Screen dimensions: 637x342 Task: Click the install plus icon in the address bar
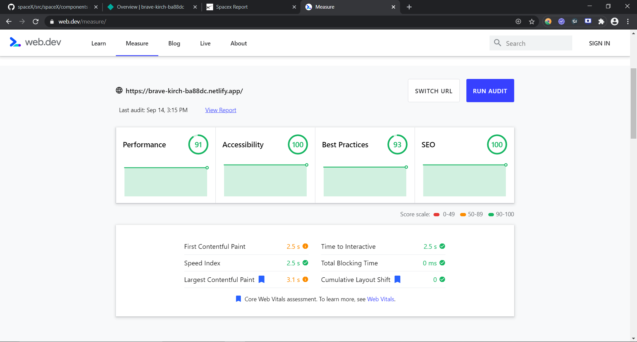point(518,22)
